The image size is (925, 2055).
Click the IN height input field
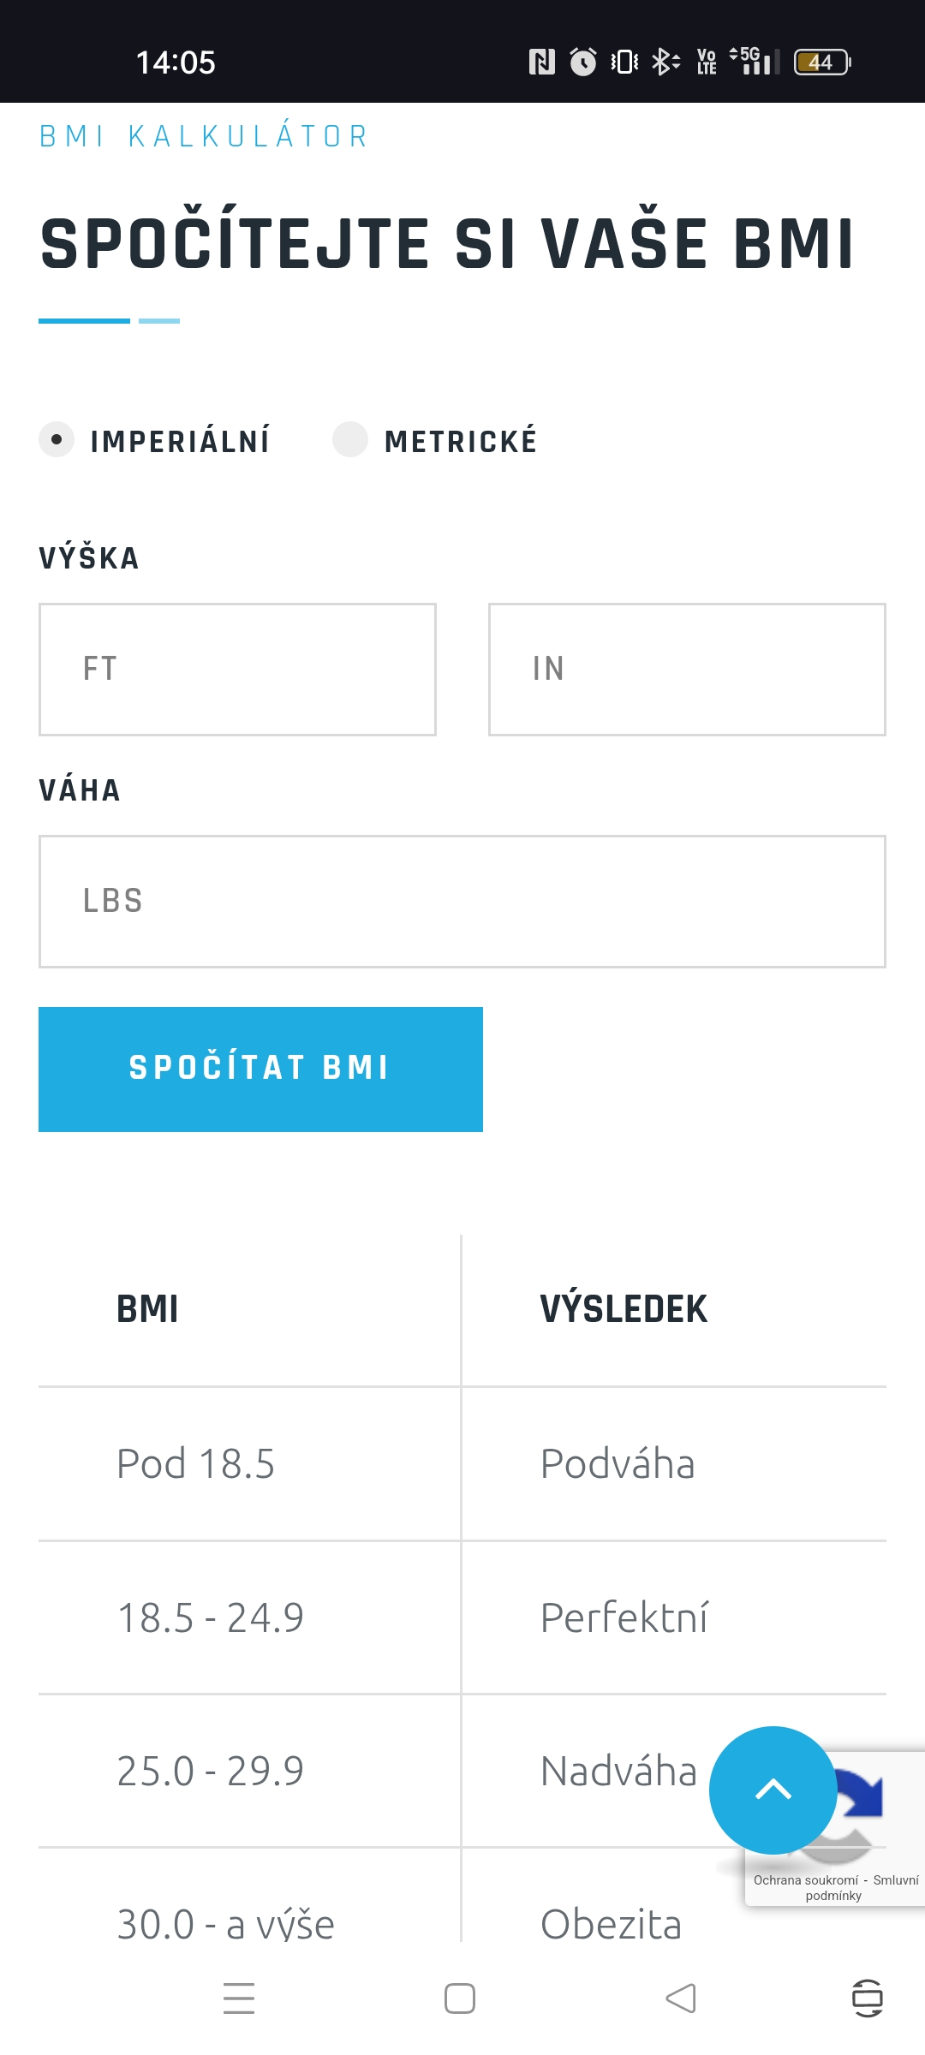tap(687, 670)
